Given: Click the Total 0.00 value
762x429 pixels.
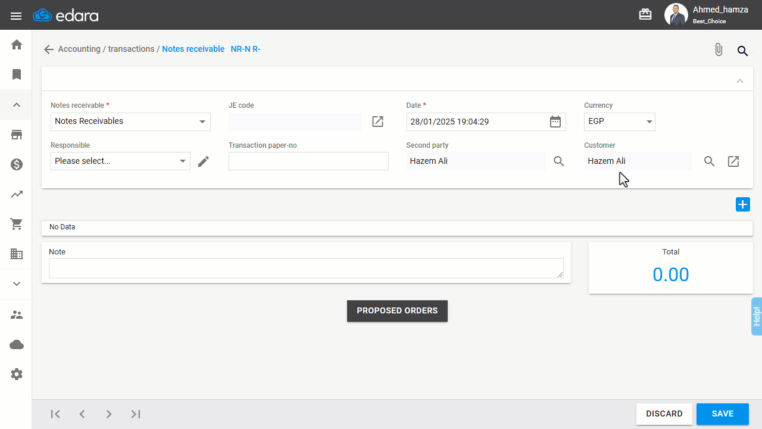Looking at the screenshot, I should click(x=671, y=275).
